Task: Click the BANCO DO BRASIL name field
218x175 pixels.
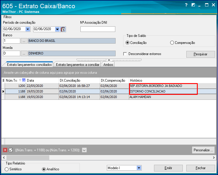Action: pyautogui.click(x=72, y=41)
